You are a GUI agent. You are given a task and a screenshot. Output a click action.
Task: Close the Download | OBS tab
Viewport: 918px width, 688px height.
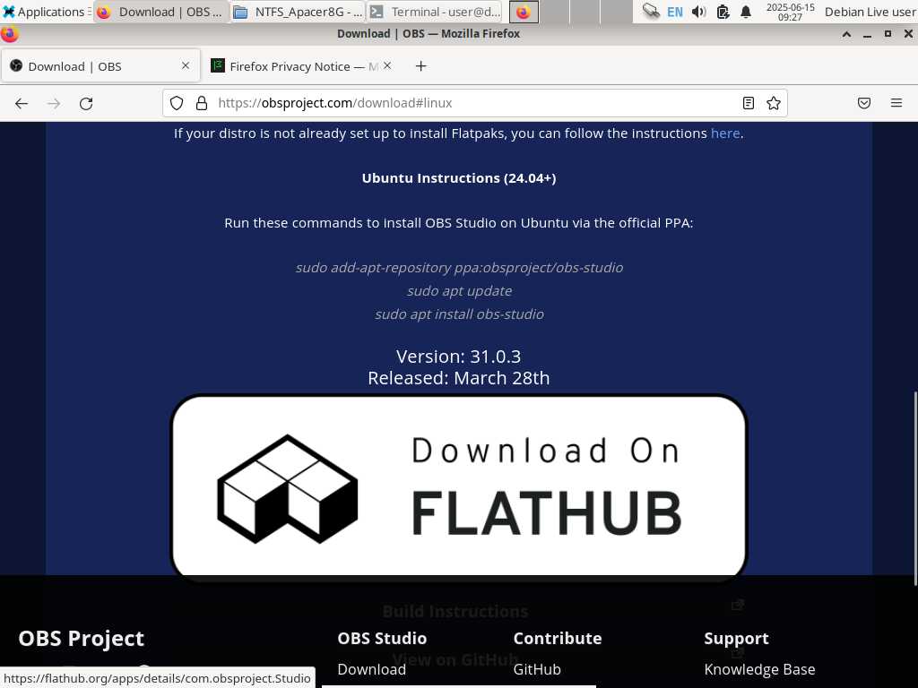click(186, 65)
